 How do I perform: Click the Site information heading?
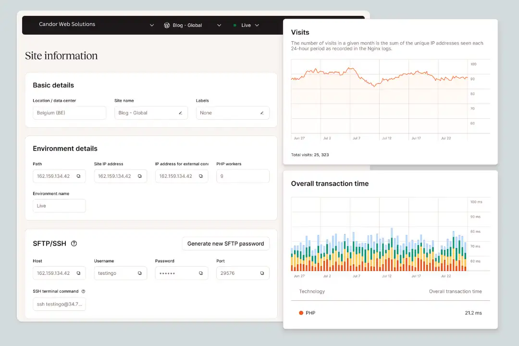[x=61, y=56]
